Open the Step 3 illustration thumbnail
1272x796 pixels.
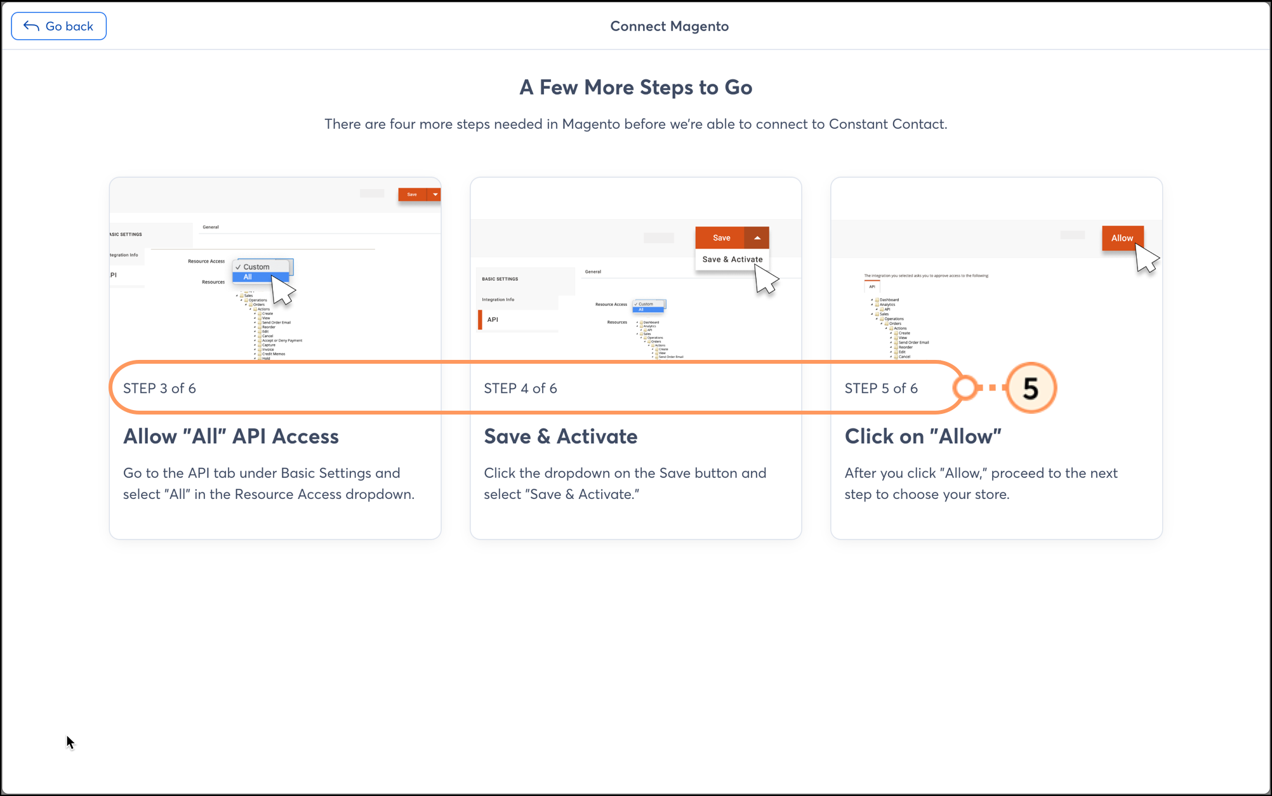pos(275,269)
